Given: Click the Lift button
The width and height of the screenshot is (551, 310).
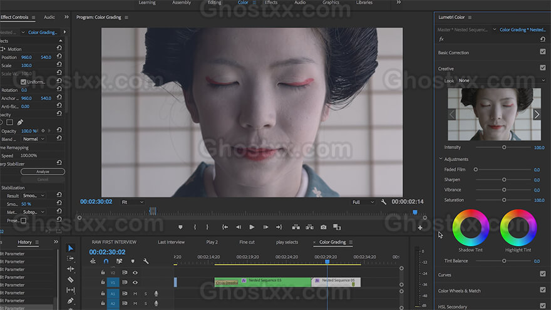Looking at the screenshot, I should tap(296, 227).
